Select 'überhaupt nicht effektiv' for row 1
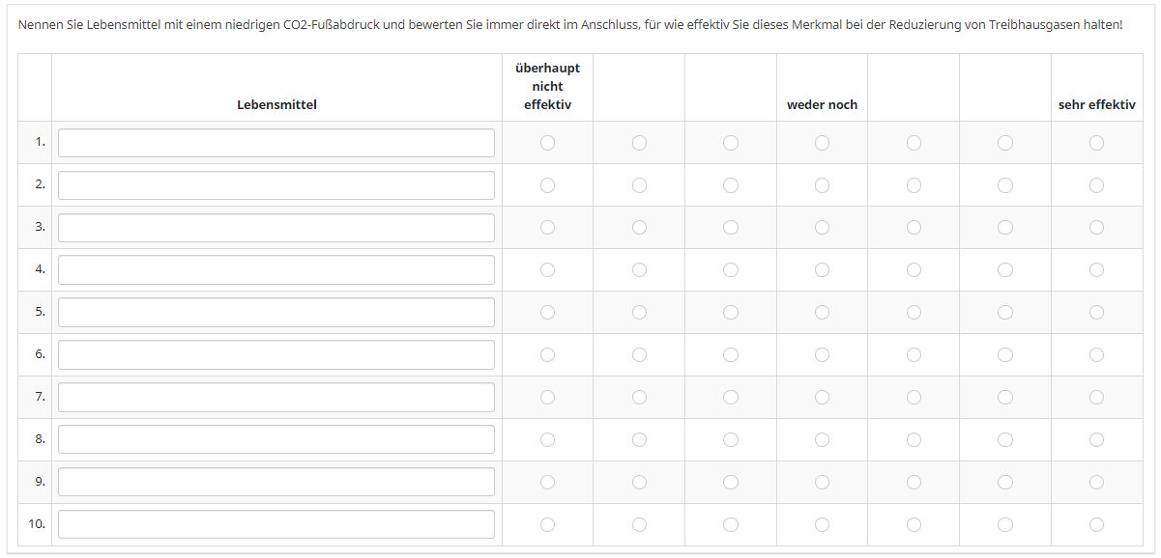This screenshot has width=1161, height=558. (547, 143)
